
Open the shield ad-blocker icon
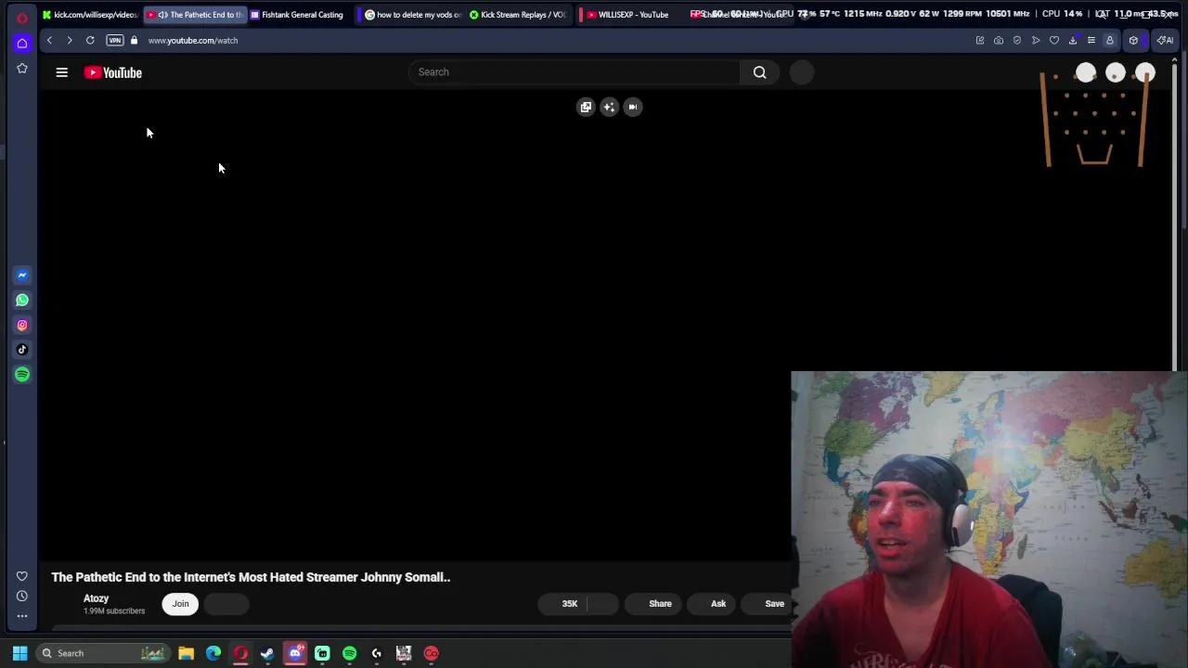pyautogui.click(x=1017, y=40)
